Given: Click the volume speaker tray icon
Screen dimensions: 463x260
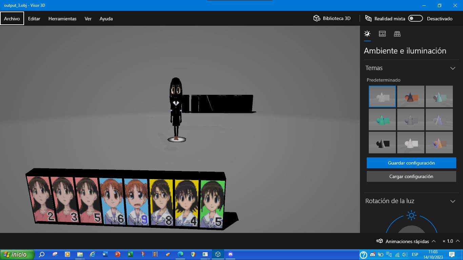Looking at the screenshot, I should pyautogui.click(x=404, y=255).
